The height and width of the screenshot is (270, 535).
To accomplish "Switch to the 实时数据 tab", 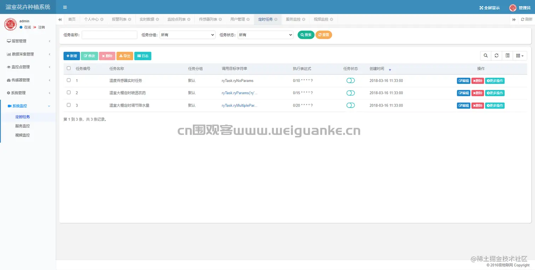I will tap(147, 19).
